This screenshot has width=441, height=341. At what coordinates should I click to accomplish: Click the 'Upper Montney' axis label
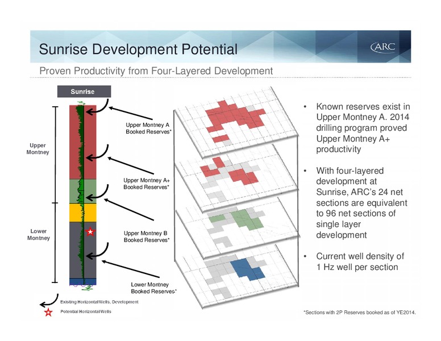tap(38, 148)
